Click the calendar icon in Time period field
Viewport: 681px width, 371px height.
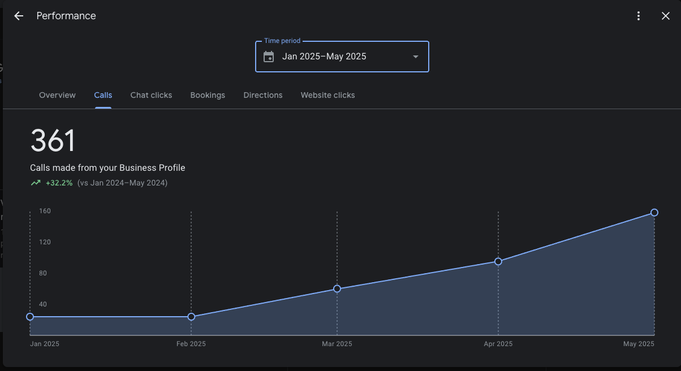click(x=269, y=57)
